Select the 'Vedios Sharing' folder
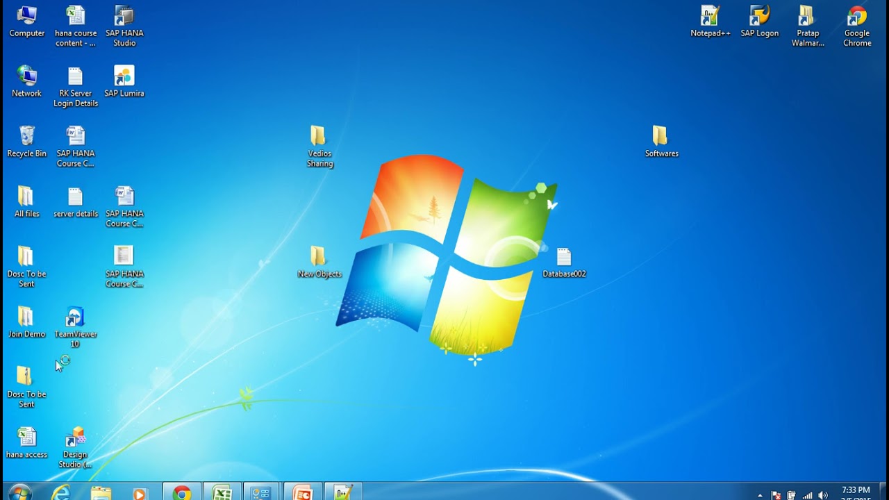This screenshot has height=500, width=889. click(319, 147)
